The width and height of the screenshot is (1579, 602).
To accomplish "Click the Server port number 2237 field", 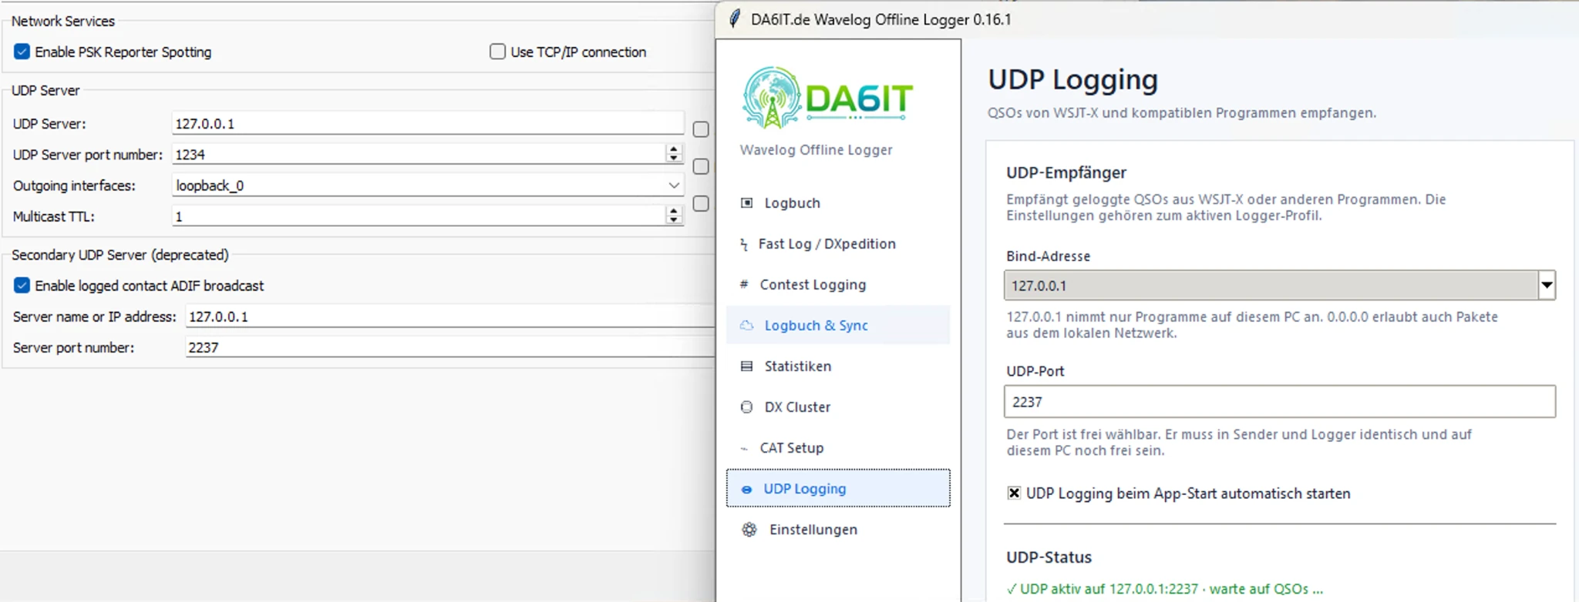I will point(450,347).
